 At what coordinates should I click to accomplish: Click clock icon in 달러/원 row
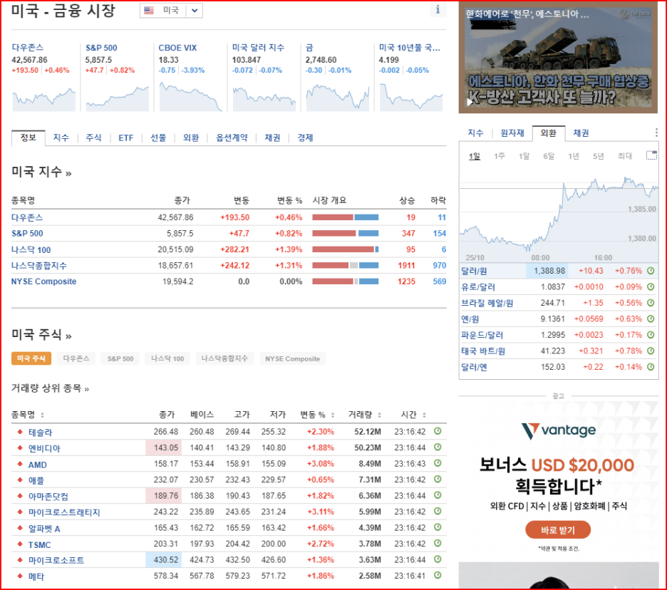tap(651, 271)
